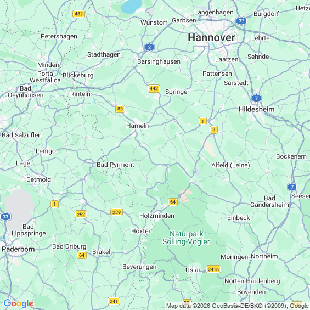This screenshot has height=310, width=310.
Task: Click the Hameln town label
Action: [x=138, y=126]
